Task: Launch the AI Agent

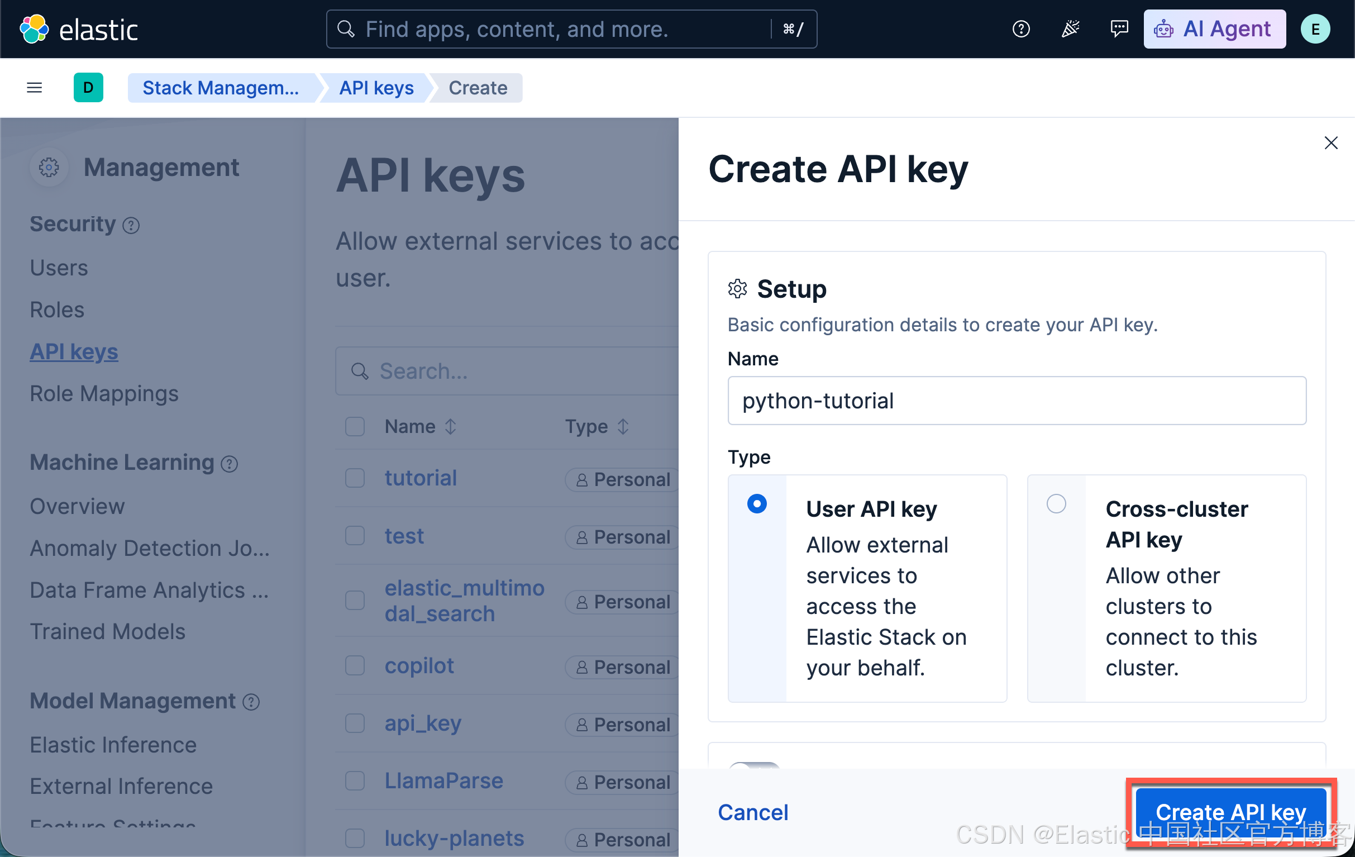Action: click(x=1214, y=29)
